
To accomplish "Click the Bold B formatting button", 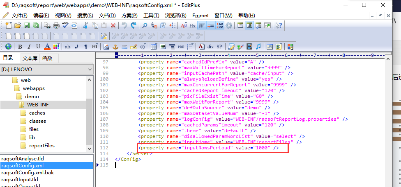I will pyautogui.click(x=19, y=46).
